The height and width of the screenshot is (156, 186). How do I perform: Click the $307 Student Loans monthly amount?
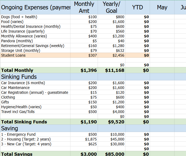93,55
